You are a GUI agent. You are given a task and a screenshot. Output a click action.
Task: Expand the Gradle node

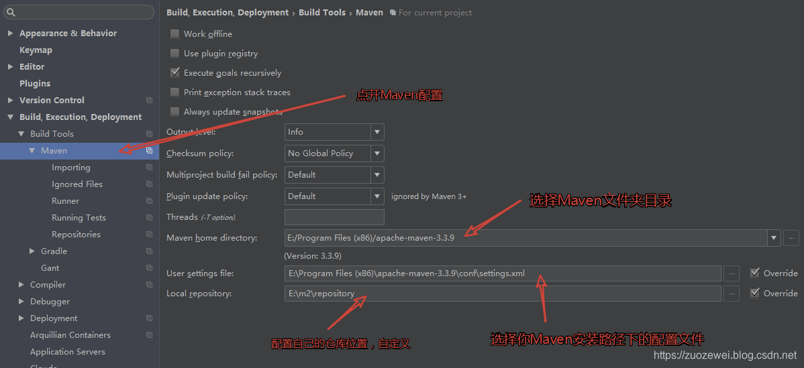pyautogui.click(x=32, y=251)
